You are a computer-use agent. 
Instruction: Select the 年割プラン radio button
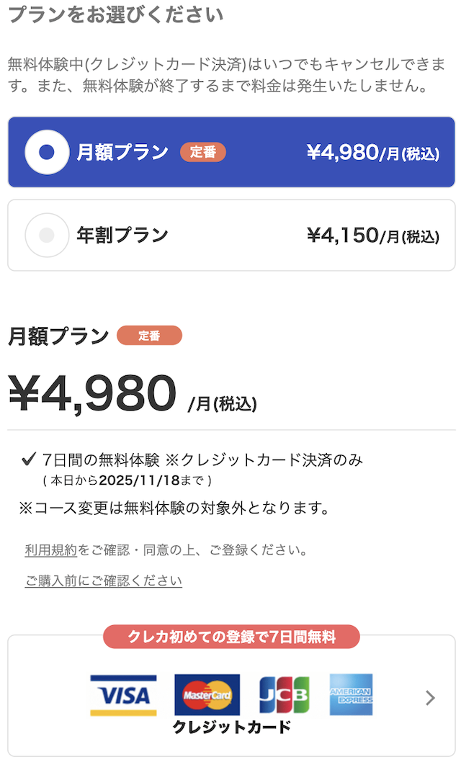coord(47,235)
